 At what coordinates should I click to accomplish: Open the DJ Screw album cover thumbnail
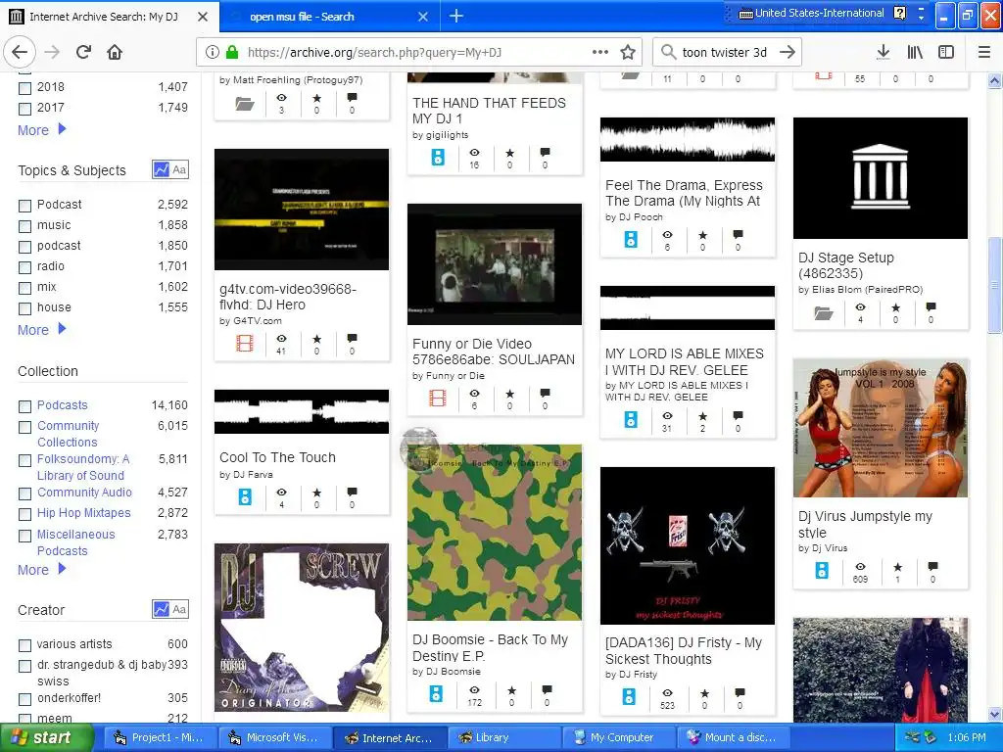coord(302,628)
